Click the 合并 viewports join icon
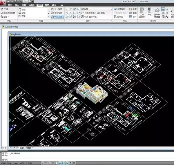Image resolution: width=174 pixels, height=165 pixels. point(133,17)
